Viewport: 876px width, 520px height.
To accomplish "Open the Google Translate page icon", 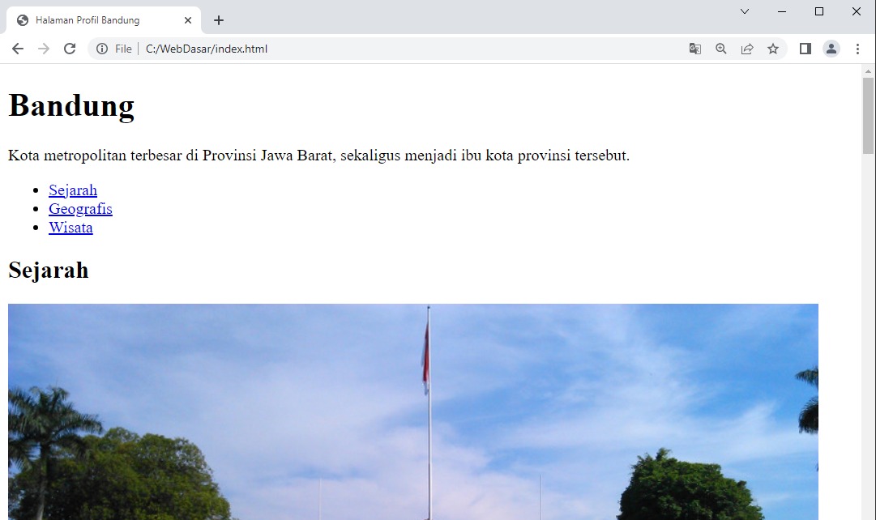I will (695, 49).
